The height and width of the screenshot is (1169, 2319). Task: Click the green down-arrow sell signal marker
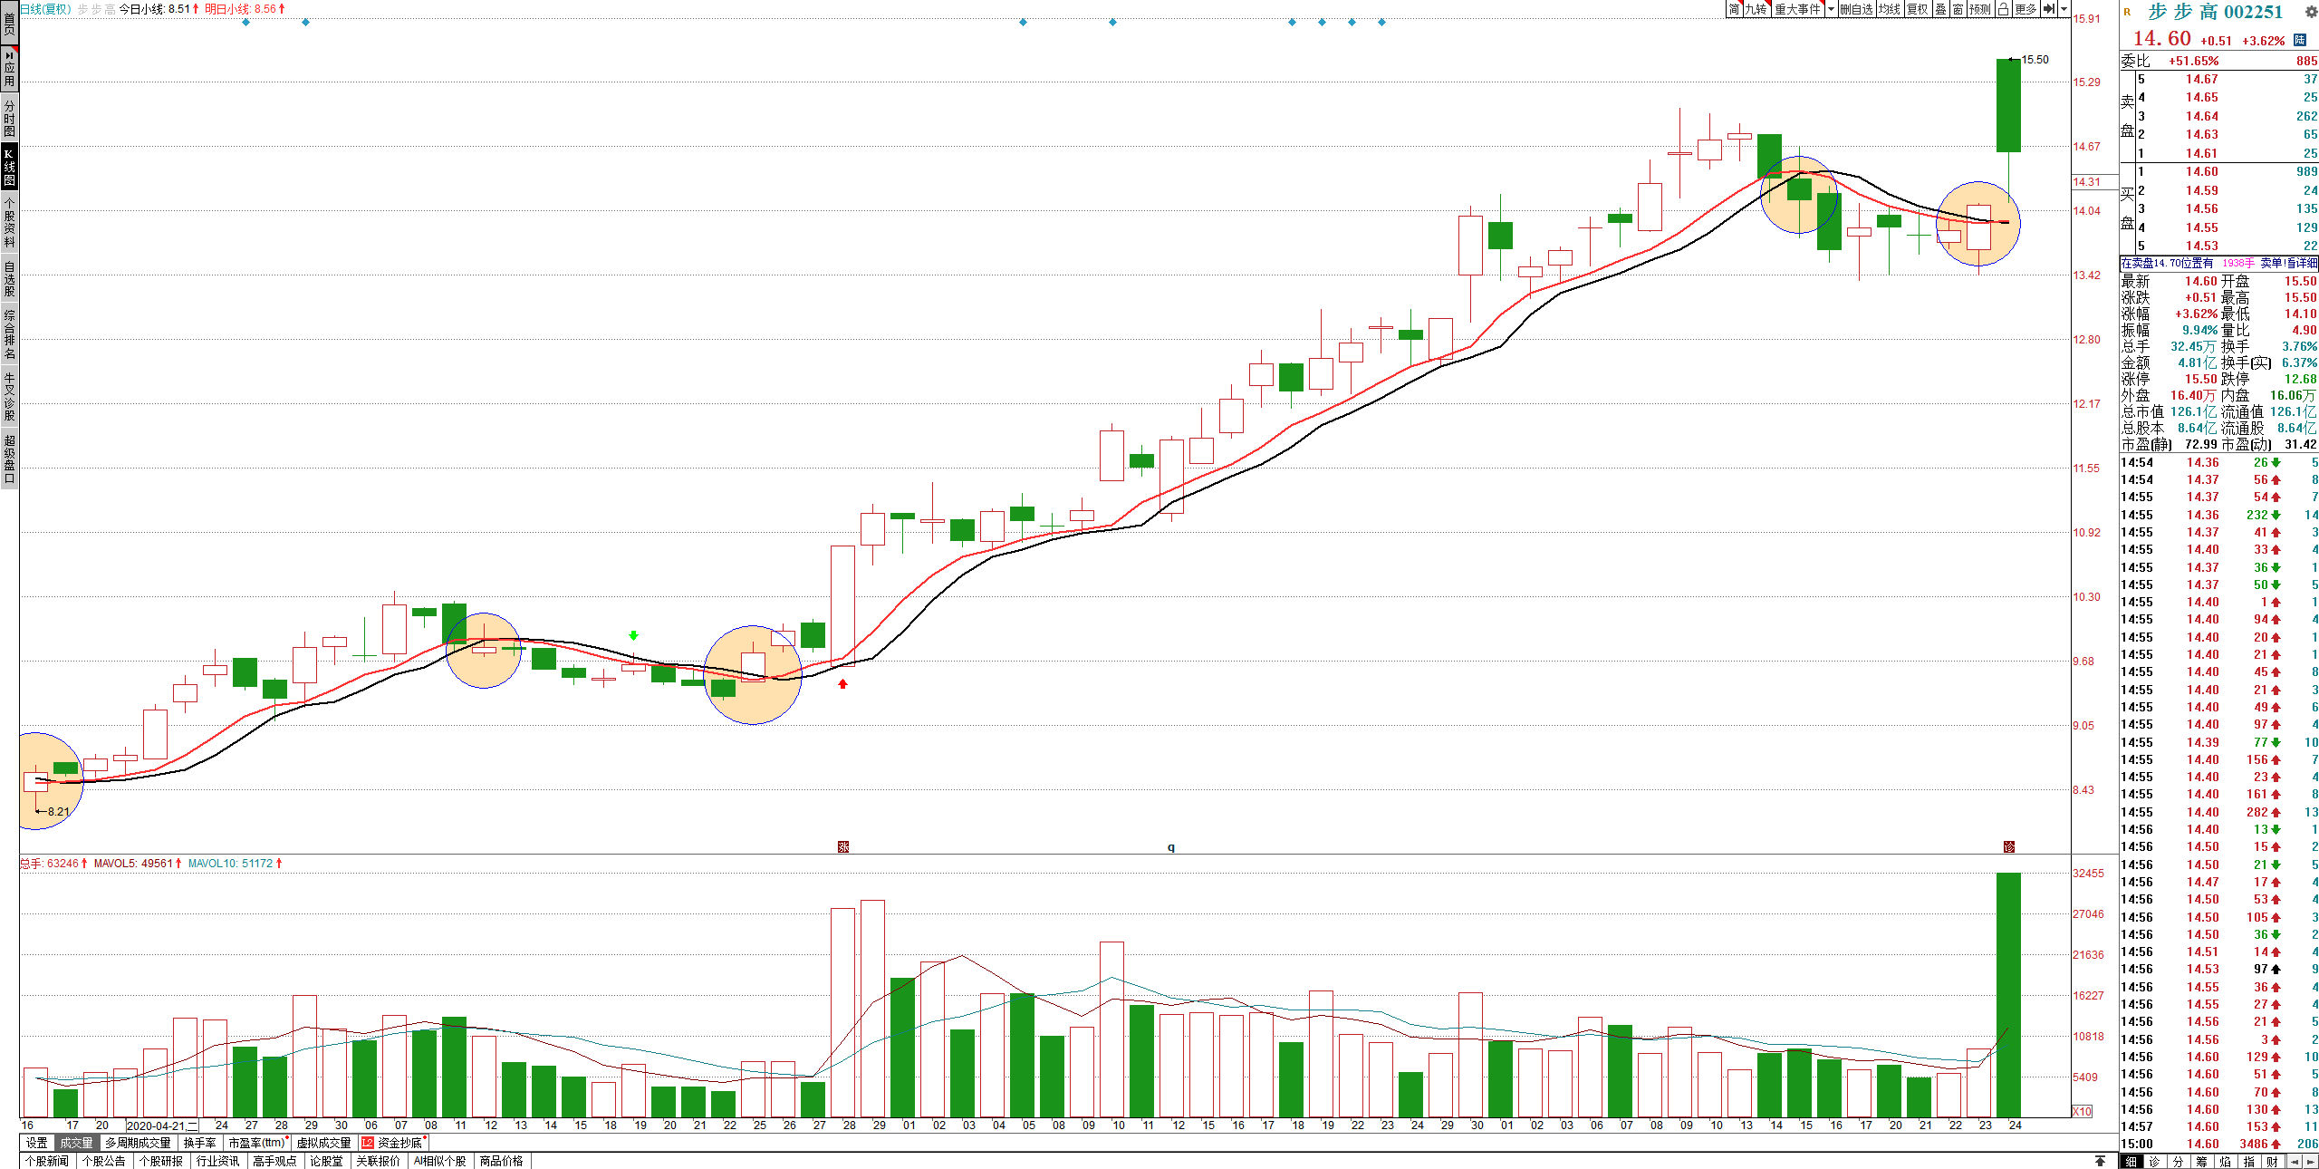pos(633,635)
